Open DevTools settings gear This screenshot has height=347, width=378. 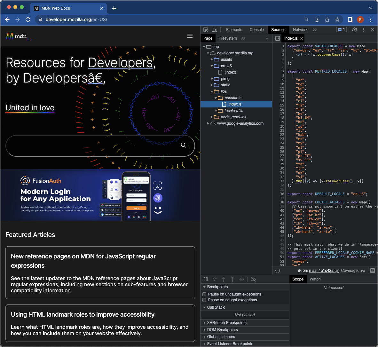click(x=355, y=30)
